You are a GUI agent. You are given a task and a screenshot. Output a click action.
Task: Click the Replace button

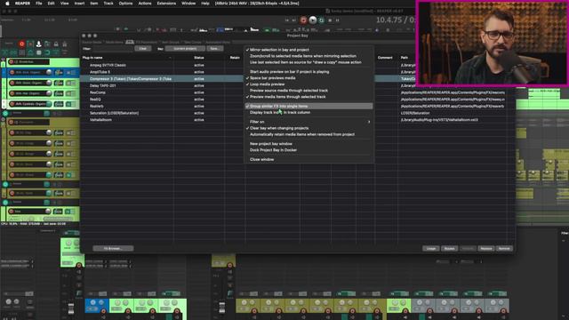coord(486,249)
